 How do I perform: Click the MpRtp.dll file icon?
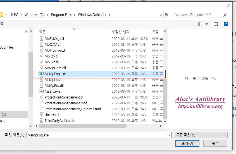click(41, 56)
